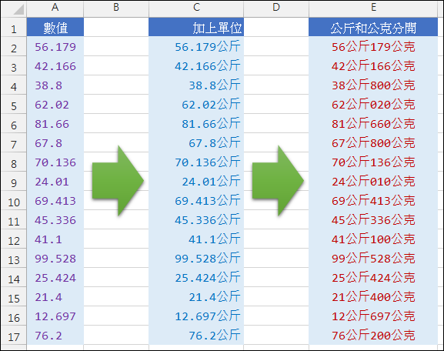The image size is (444, 351).
Task: Select cell 70.136公斤
Action: pyautogui.click(x=196, y=162)
